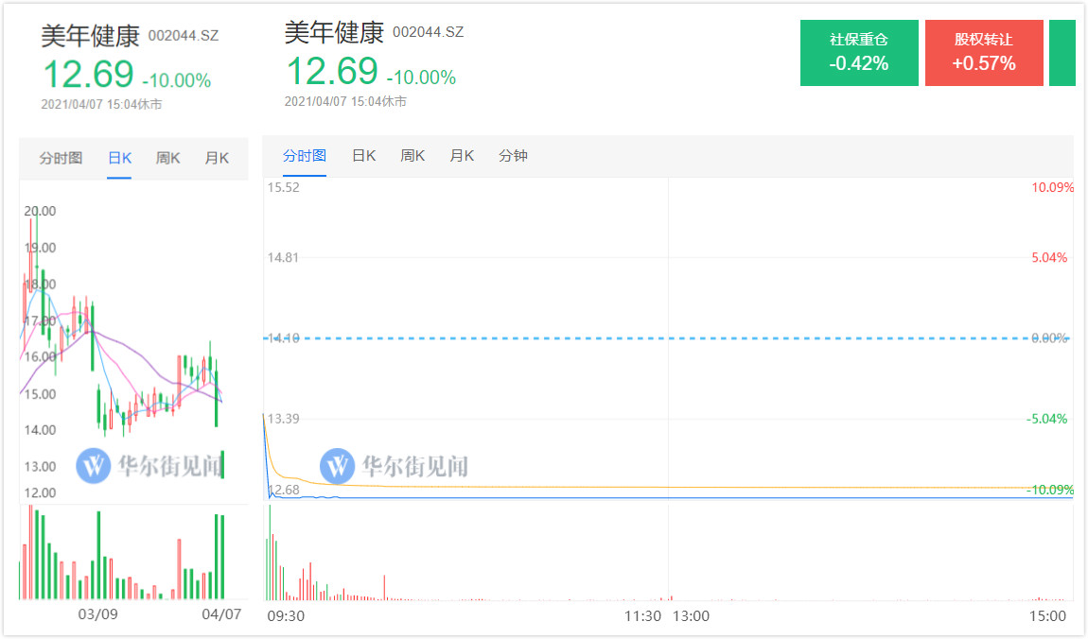Click the 12.00 price label on daily chart
The image size is (1088, 639).
(x=41, y=492)
